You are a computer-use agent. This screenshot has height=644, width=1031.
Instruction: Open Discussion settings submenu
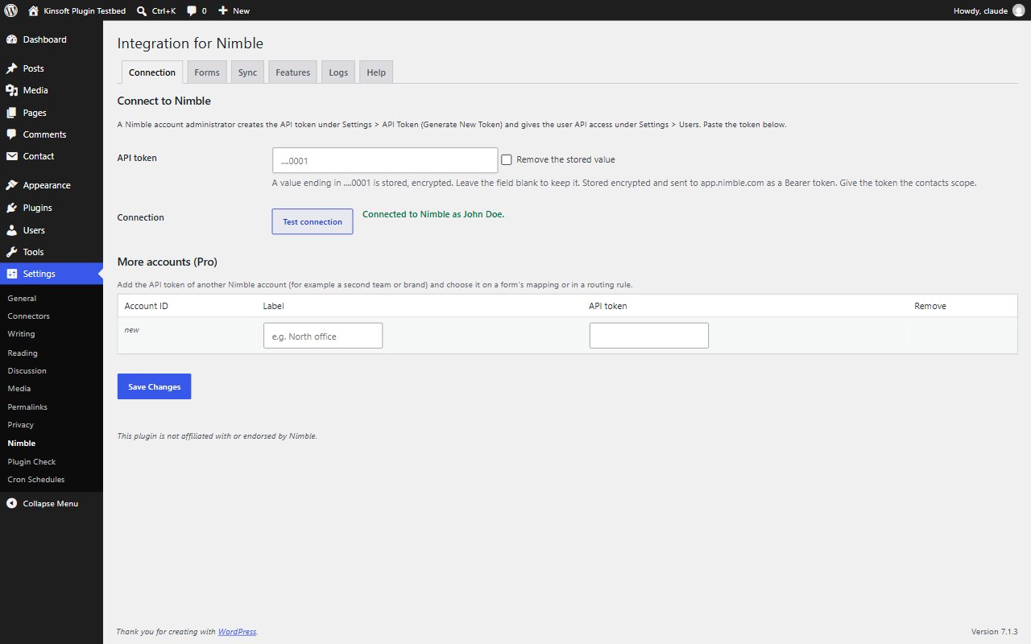[52, 370]
